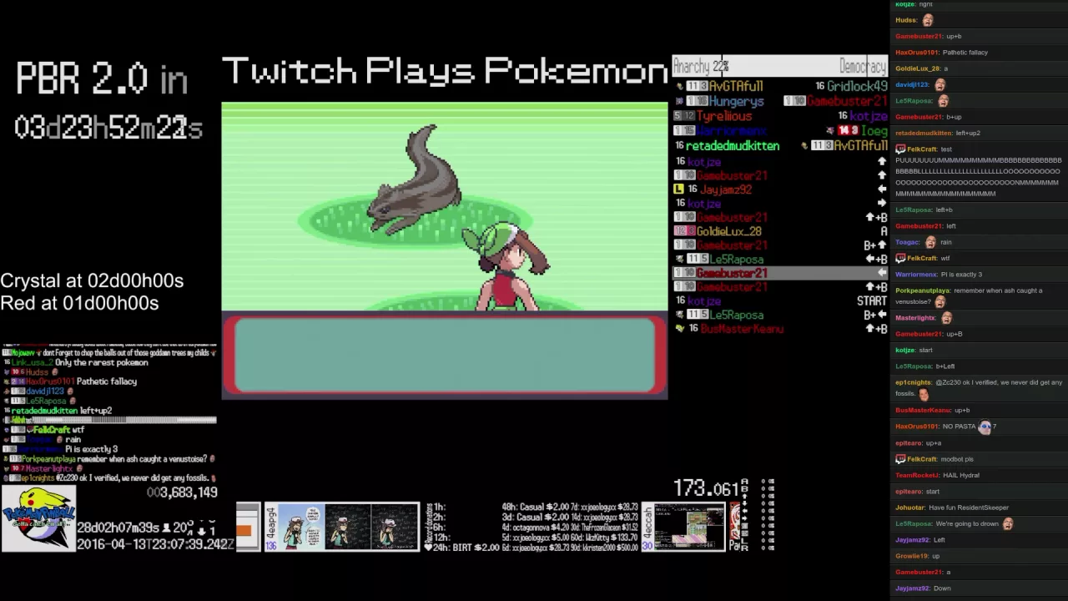The width and height of the screenshot is (1068, 601).
Task: Open Growlie19's username in chat
Action: [x=911, y=557]
